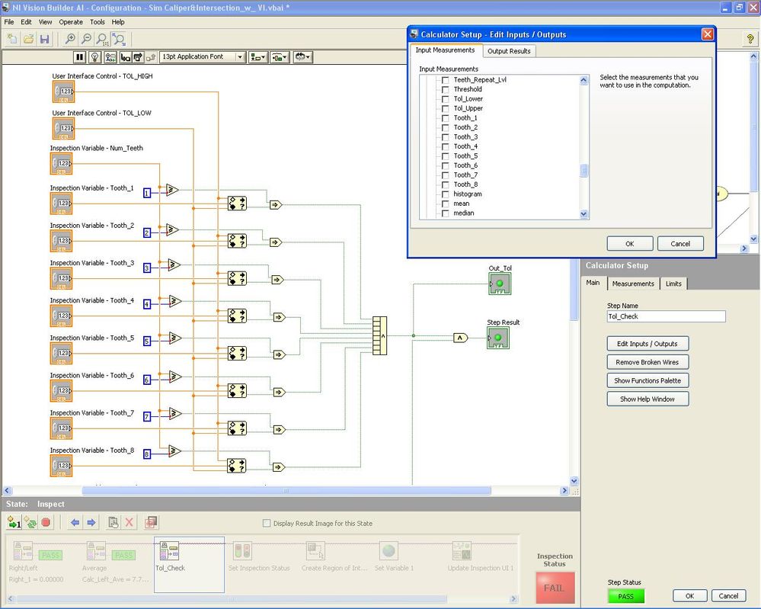Viewport: 761px width, 609px height.
Task: Check the Tooth_1 measurement checkbox
Action: (446, 118)
